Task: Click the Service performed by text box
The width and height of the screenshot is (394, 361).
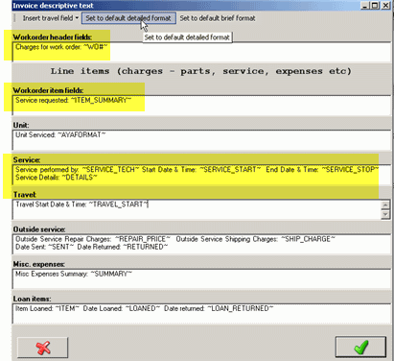Action: click(x=201, y=175)
